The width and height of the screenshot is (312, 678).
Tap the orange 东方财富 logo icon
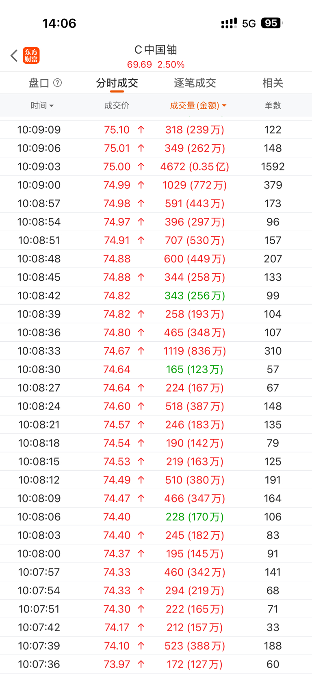[31, 56]
